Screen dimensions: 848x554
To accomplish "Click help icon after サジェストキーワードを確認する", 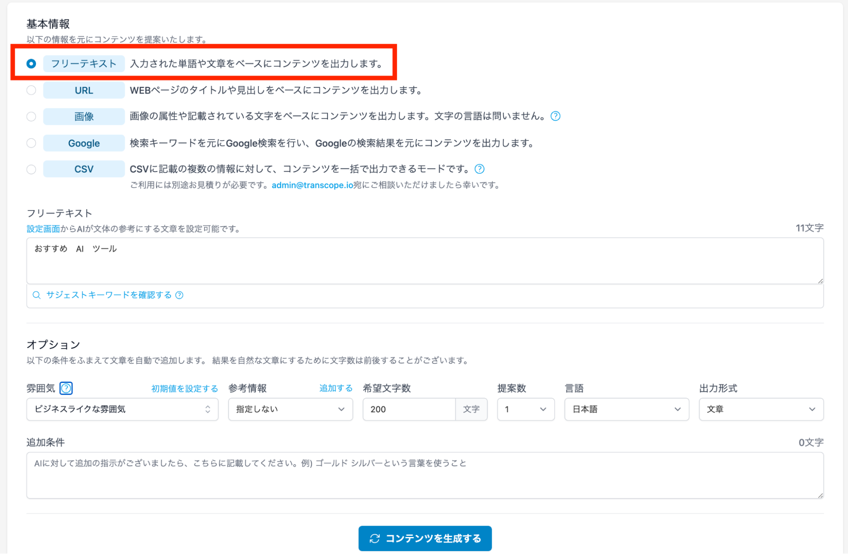I will pyautogui.click(x=179, y=295).
